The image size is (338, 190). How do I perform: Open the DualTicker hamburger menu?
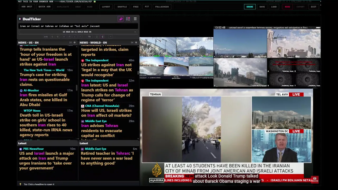click(x=135, y=19)
